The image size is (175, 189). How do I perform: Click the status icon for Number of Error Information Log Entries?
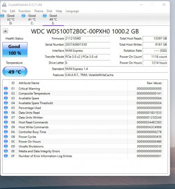click(x=6, y=156)
